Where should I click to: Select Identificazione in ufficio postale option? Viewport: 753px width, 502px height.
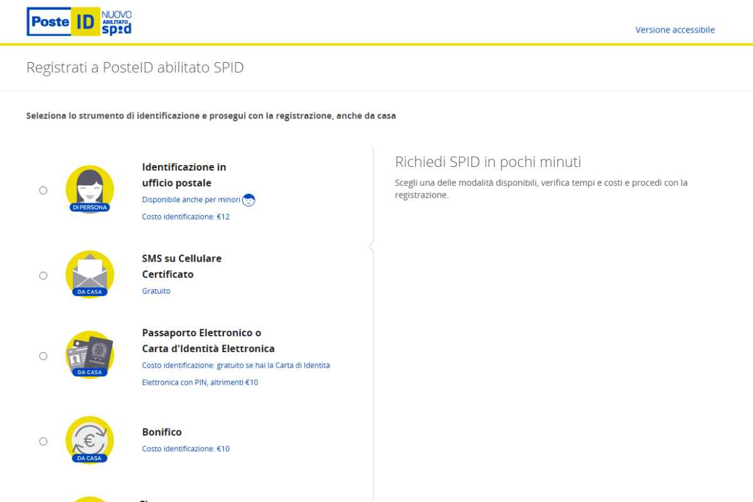[x=43, y=191]
